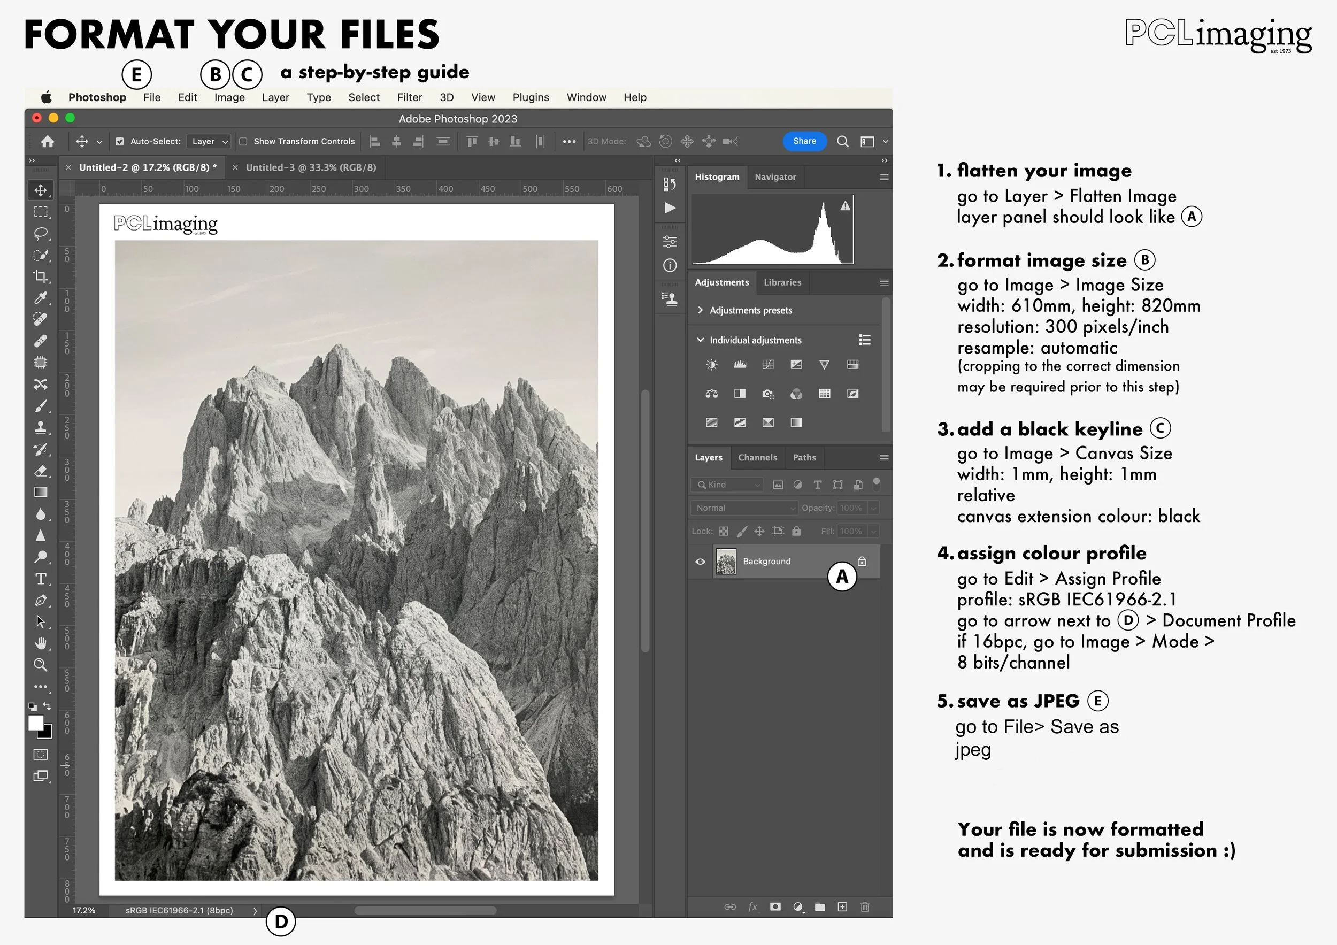Uncheck the Auto-Select checkbox
The image size is (1337, 945).
(120, 142)
